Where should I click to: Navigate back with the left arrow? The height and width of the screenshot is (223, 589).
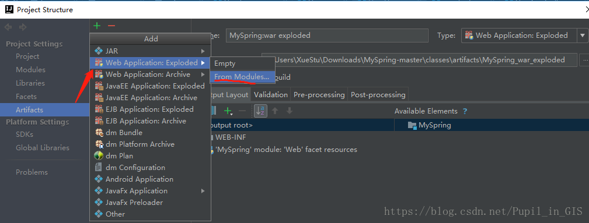point(9,27)
